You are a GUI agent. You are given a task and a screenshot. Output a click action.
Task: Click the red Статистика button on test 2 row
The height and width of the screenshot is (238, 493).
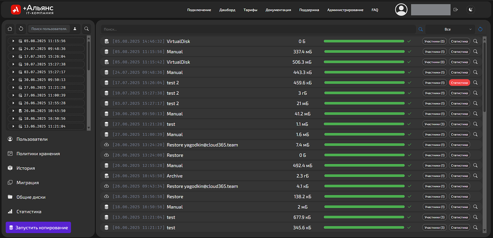[459, 83]
